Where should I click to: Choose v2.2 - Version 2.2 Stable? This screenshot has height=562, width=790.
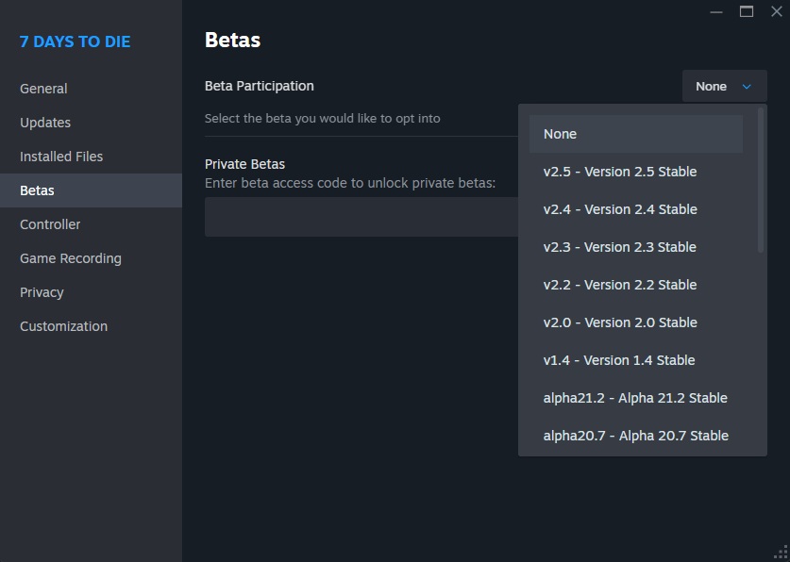635,285
